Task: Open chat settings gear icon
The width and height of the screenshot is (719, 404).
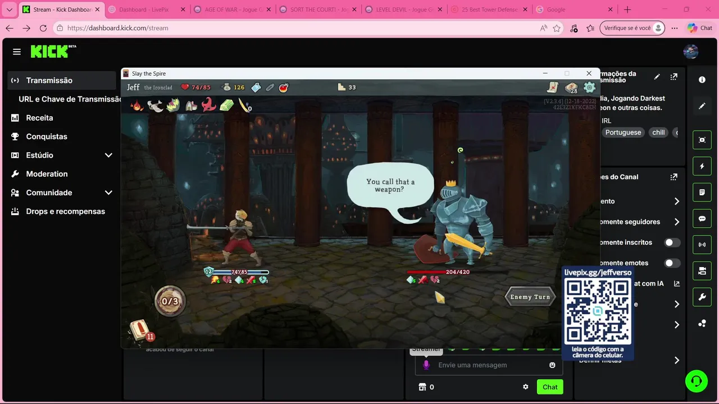Action: pos(526,387)
